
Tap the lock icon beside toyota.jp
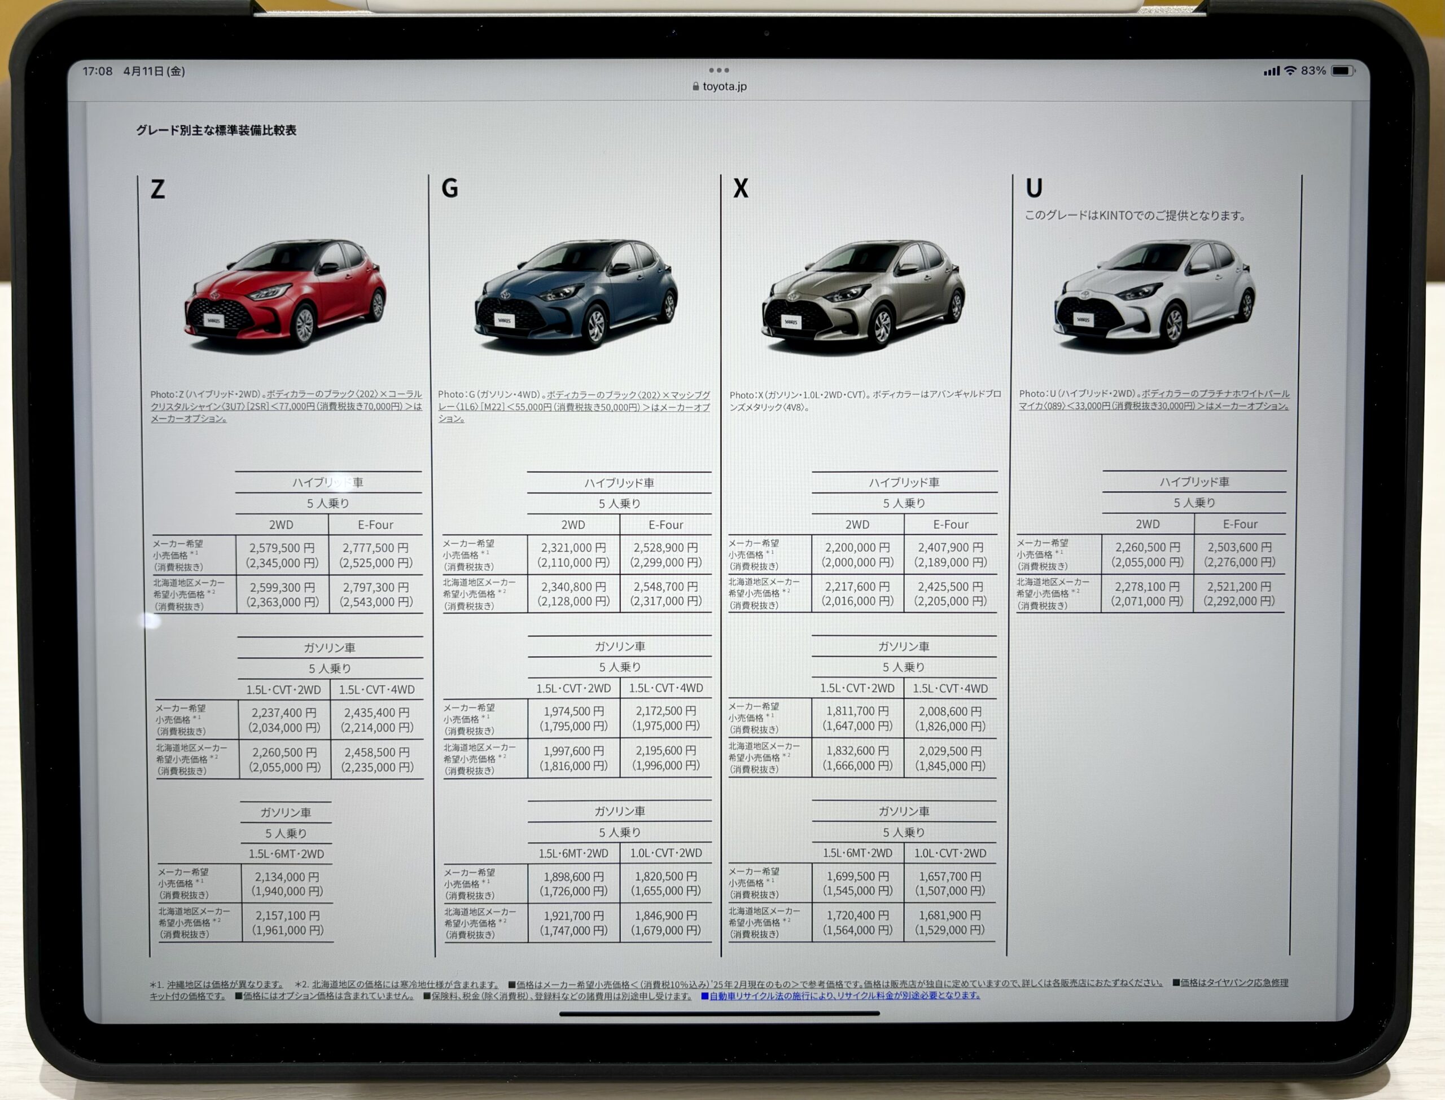tap(695, 86)
